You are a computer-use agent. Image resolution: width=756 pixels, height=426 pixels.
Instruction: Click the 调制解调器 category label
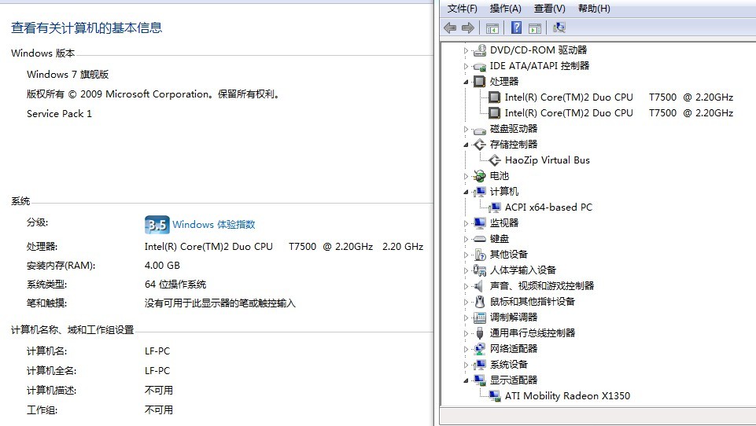[514, 318]
